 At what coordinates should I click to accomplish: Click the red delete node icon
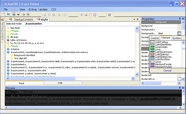click(x=86, y=15)
